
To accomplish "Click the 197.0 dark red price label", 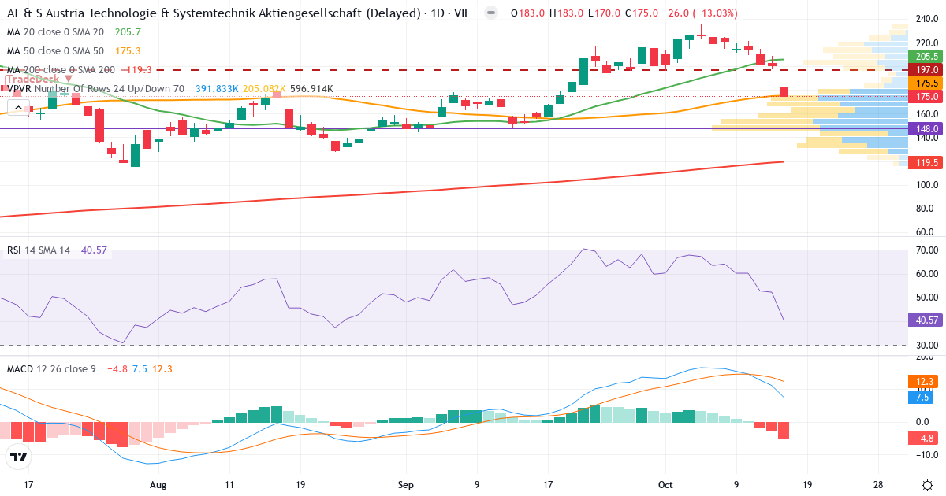I will 927,70.
